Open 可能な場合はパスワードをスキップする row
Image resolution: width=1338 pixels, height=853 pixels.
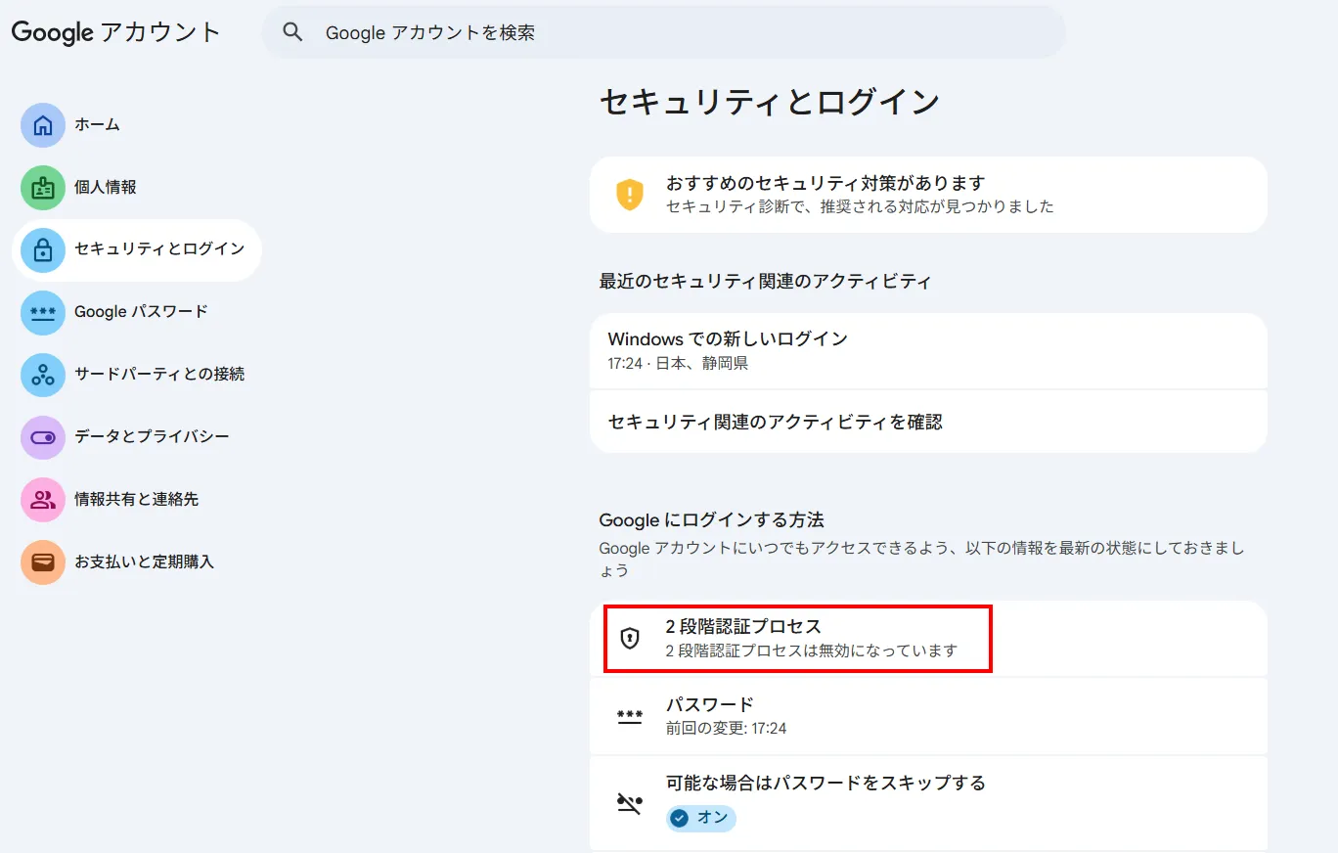[927, 784]
